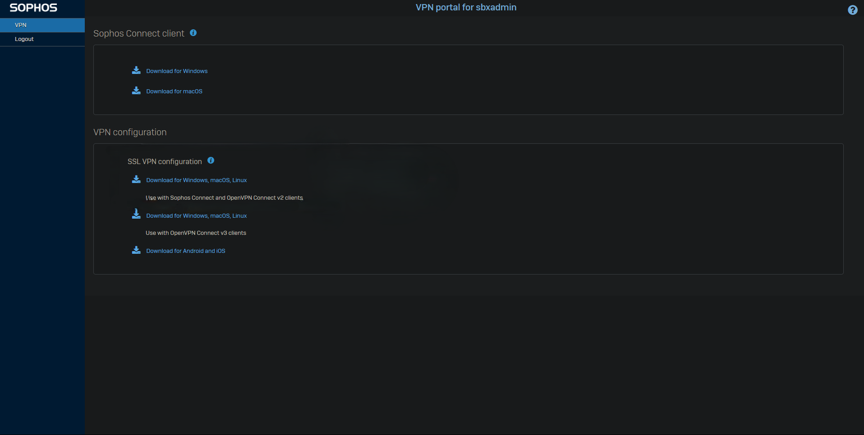Open the SSL VPN config link for Sophos Connect and OpenVPN v2
This screenshot has height=435, width=864.
196,180
